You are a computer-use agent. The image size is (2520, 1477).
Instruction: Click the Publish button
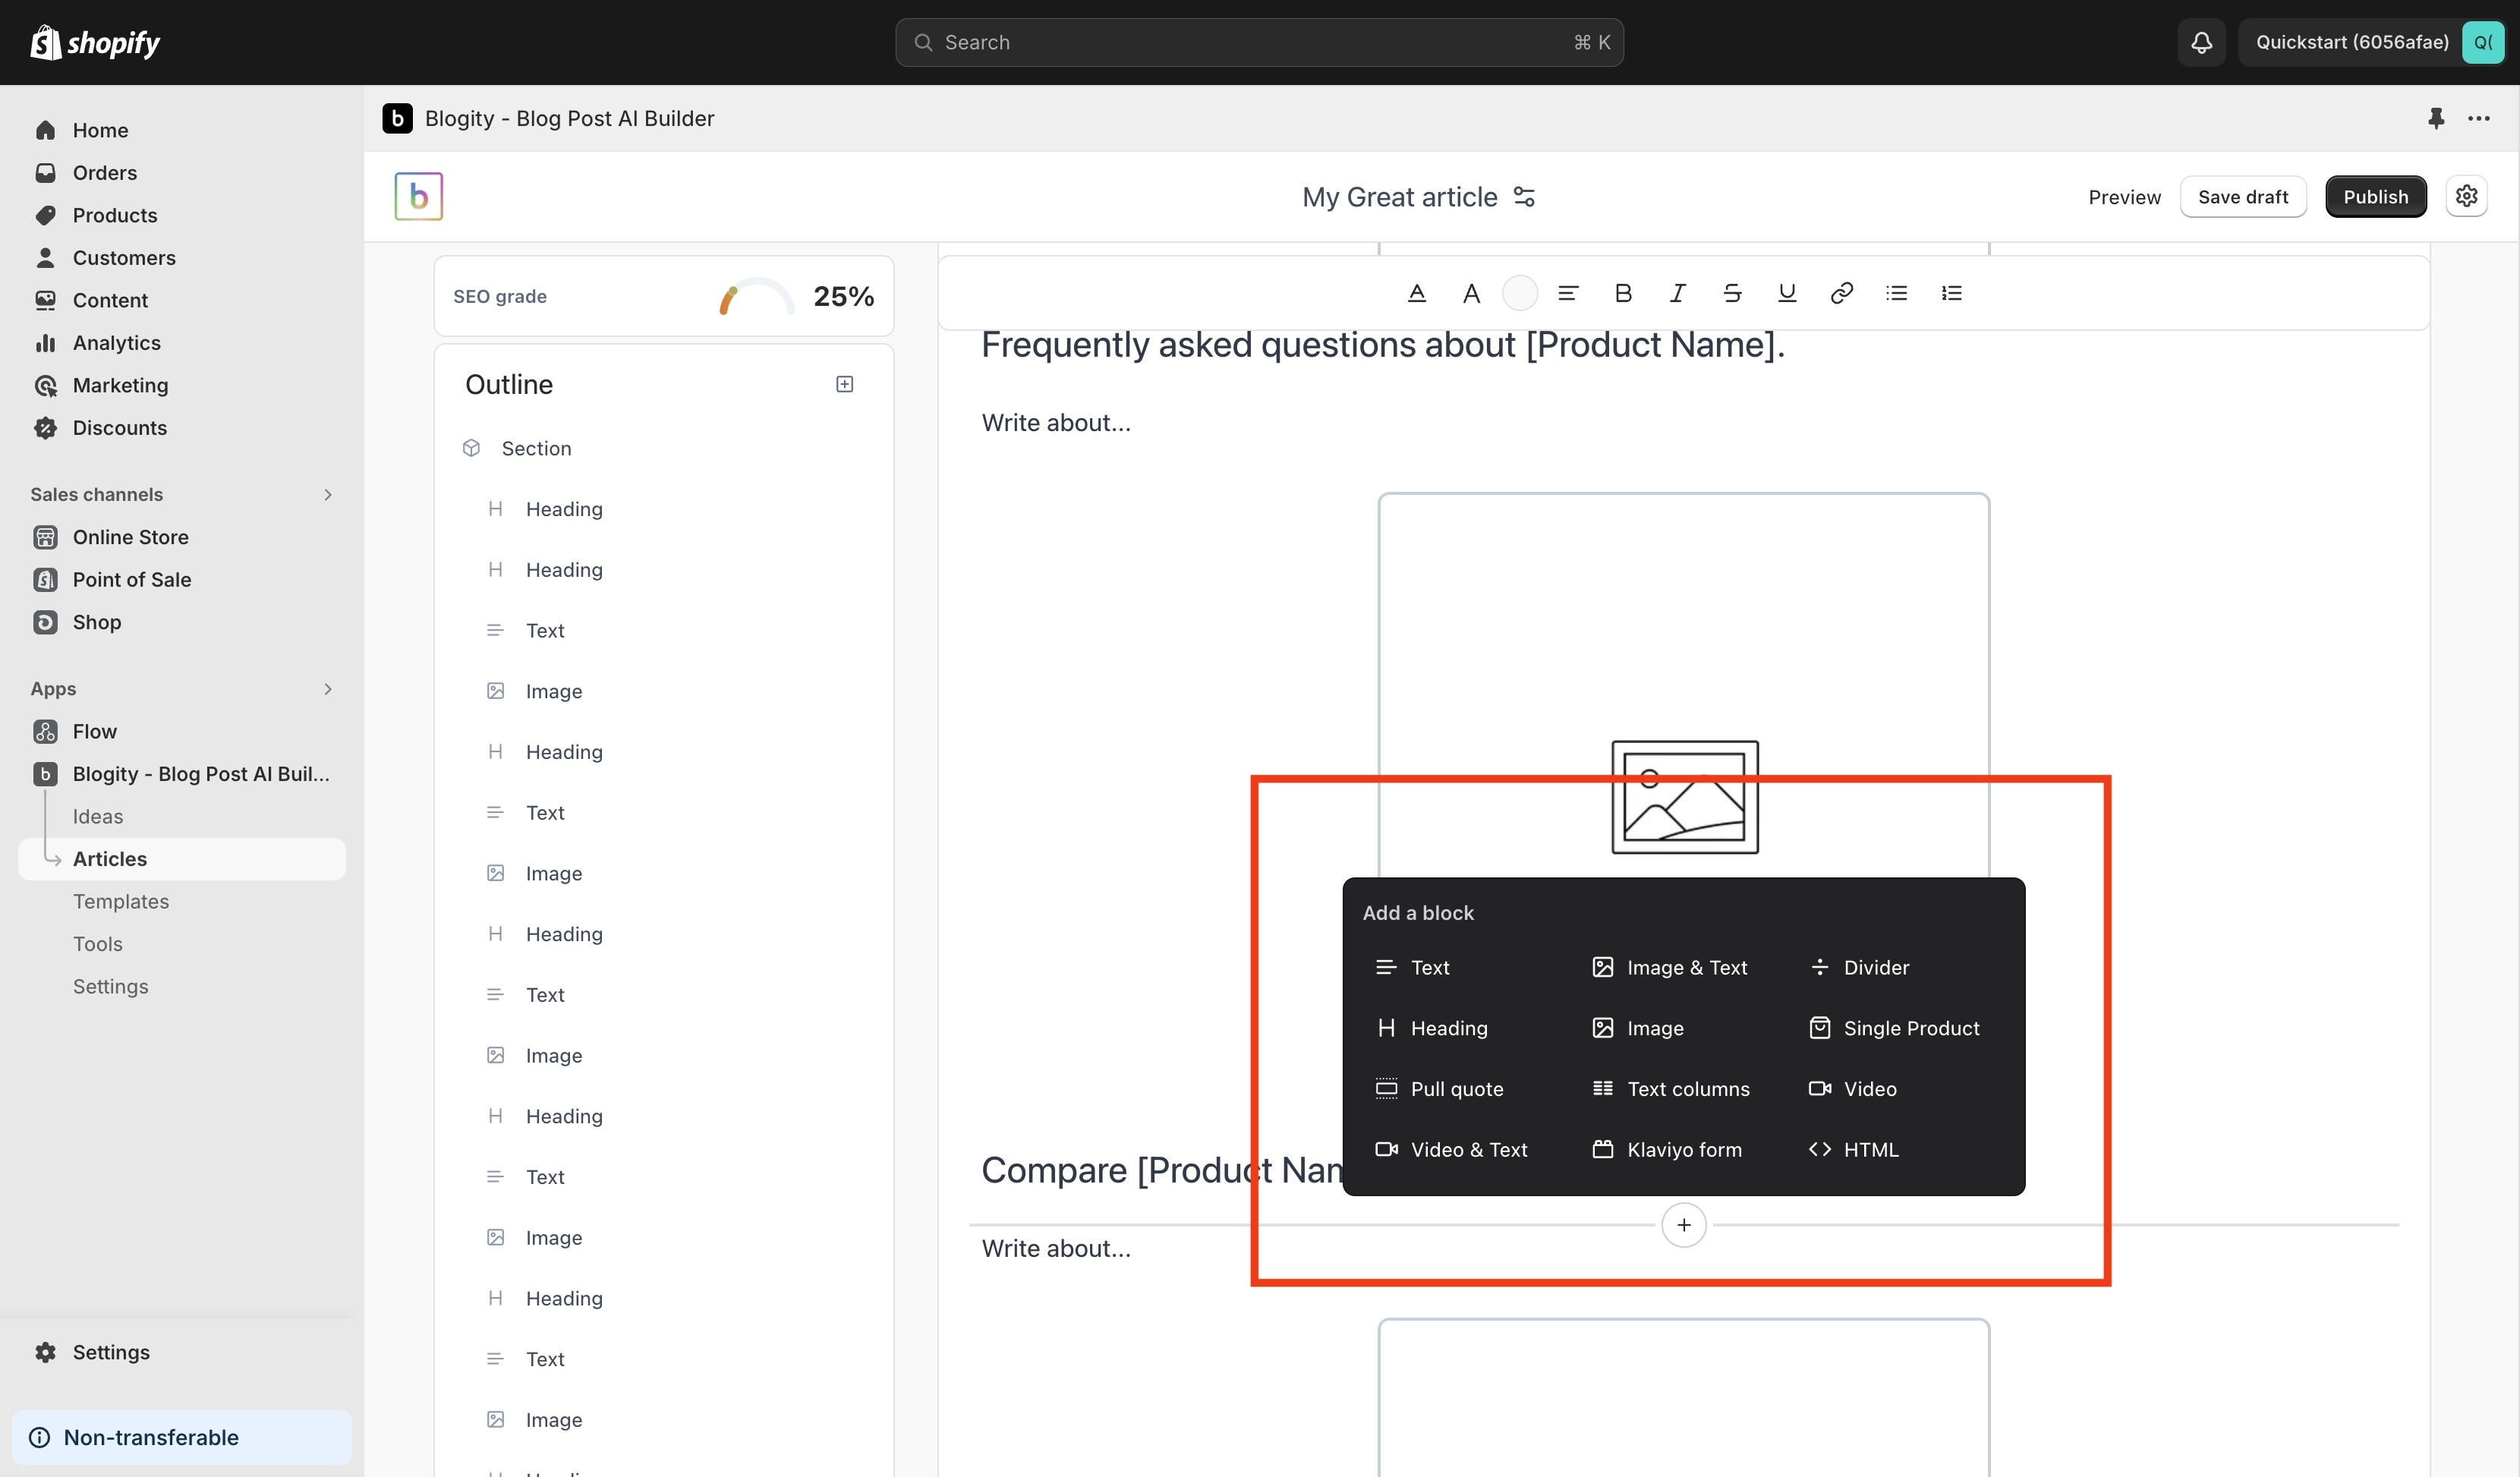tap(2375, 197)
